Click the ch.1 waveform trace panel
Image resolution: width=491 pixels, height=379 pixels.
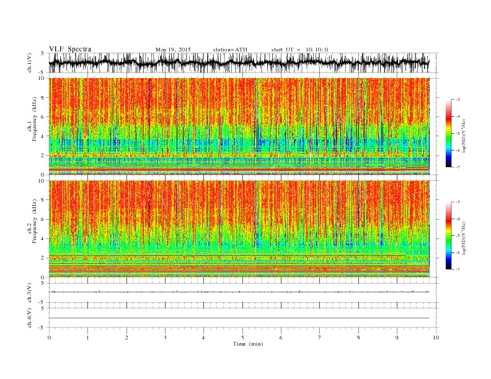(243, 63)
